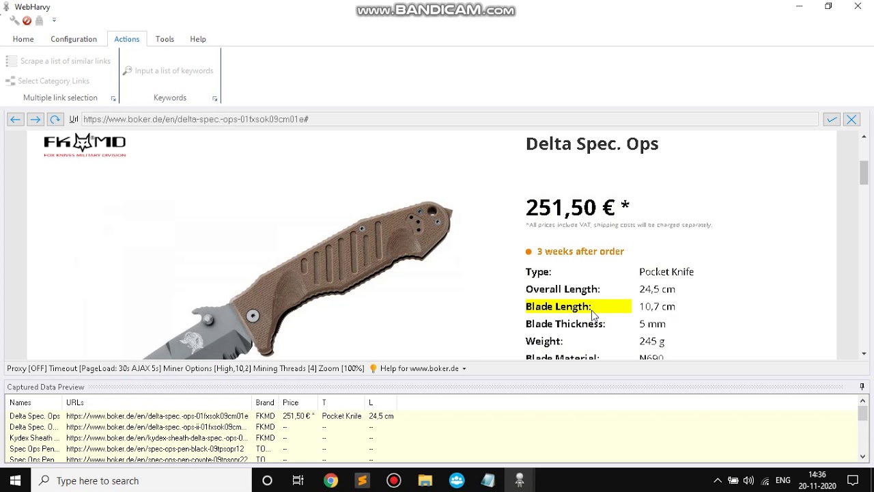Open Cortana circle icon on taskbar
Image resolution: width=874 pixels, height=492 pixels.
tap(267, 480)
